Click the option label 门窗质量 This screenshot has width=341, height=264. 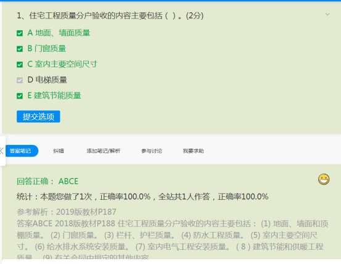[50, 49]
